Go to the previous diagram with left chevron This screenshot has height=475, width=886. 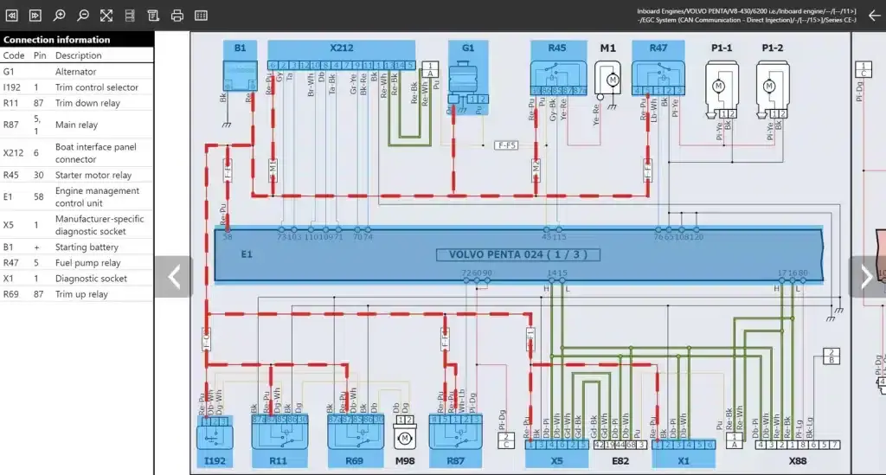click(174, 276)
